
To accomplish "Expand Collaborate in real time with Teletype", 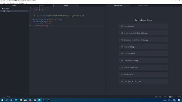I will (x=144, y=40).
